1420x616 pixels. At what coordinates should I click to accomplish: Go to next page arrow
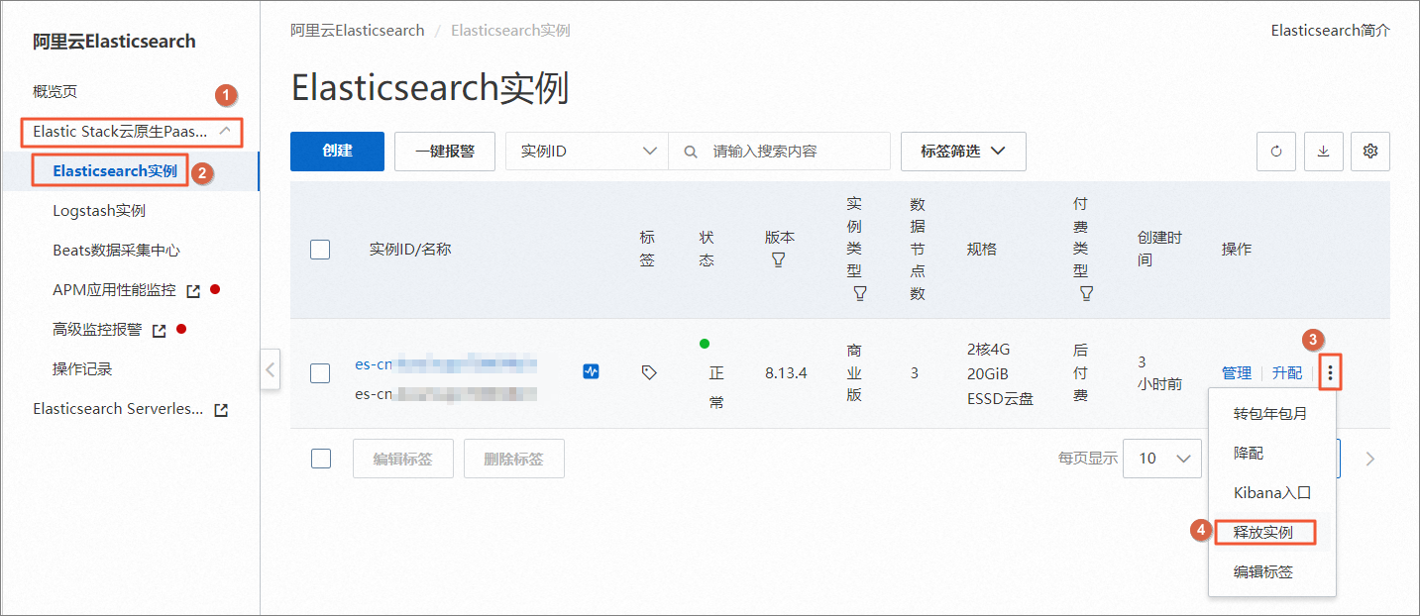tap(1370, 459)
